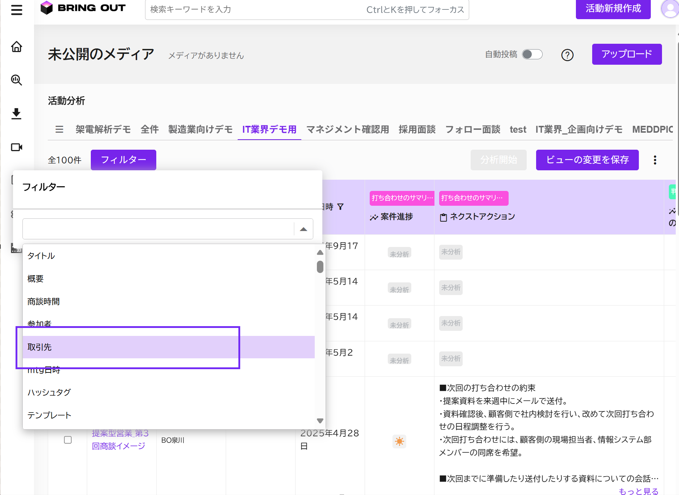The image size is (679, 495).
Task: Click the アップロード button
Action: pyautogui.click(x=627, y=54)
